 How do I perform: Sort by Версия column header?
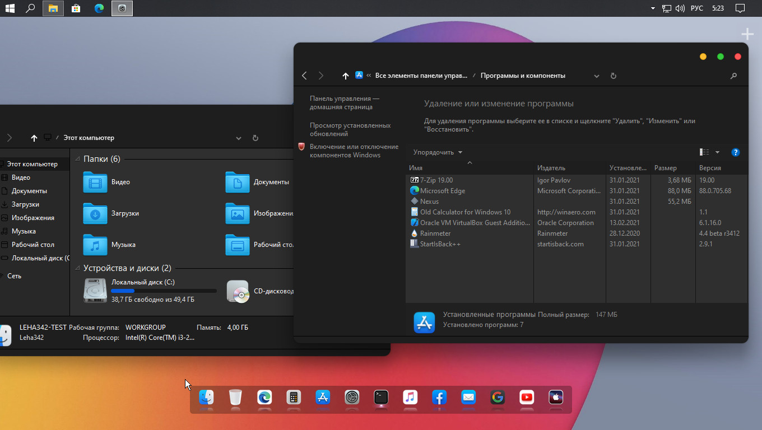point(722,168)
